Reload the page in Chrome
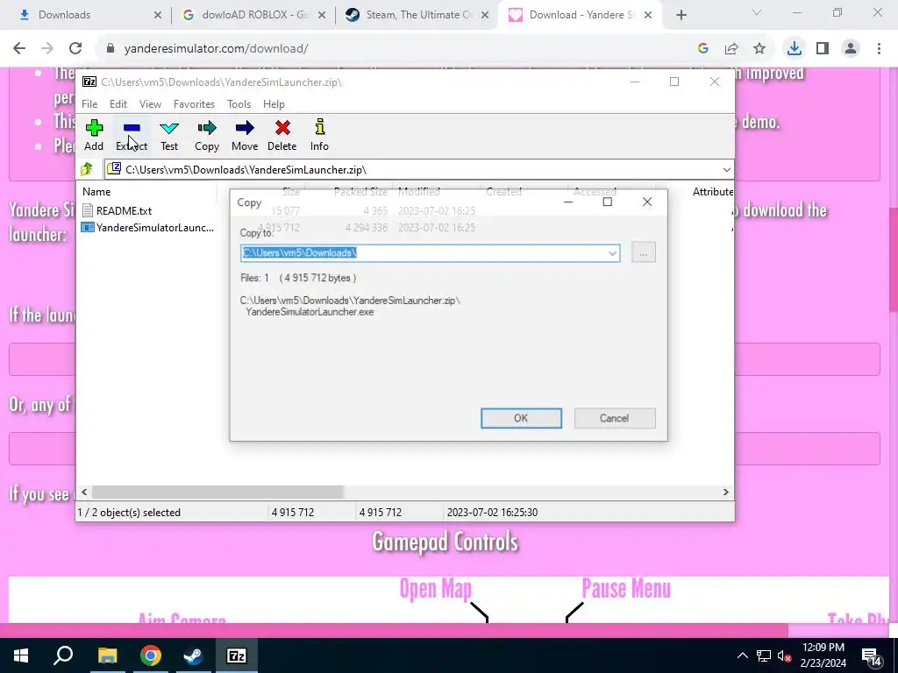Screen dimensions: 898x673 (75, 49)
